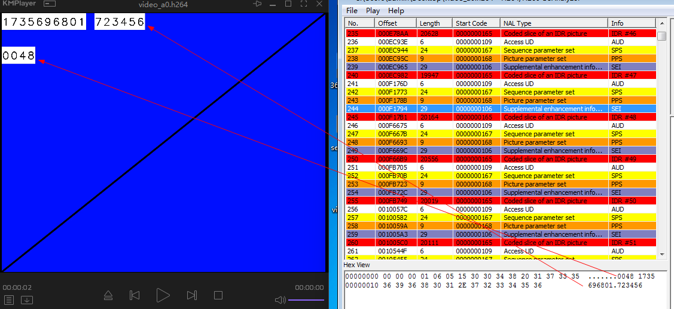Select row 242 SPS at offset 000F1773
This screenshot has height=309, width=674.
pos(501,92)
